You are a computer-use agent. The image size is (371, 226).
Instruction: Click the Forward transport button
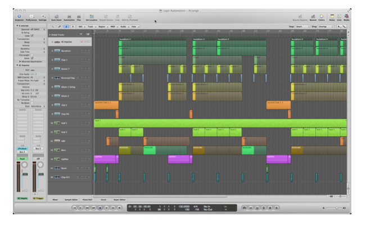pyautogui.click(x=94, y=208)
